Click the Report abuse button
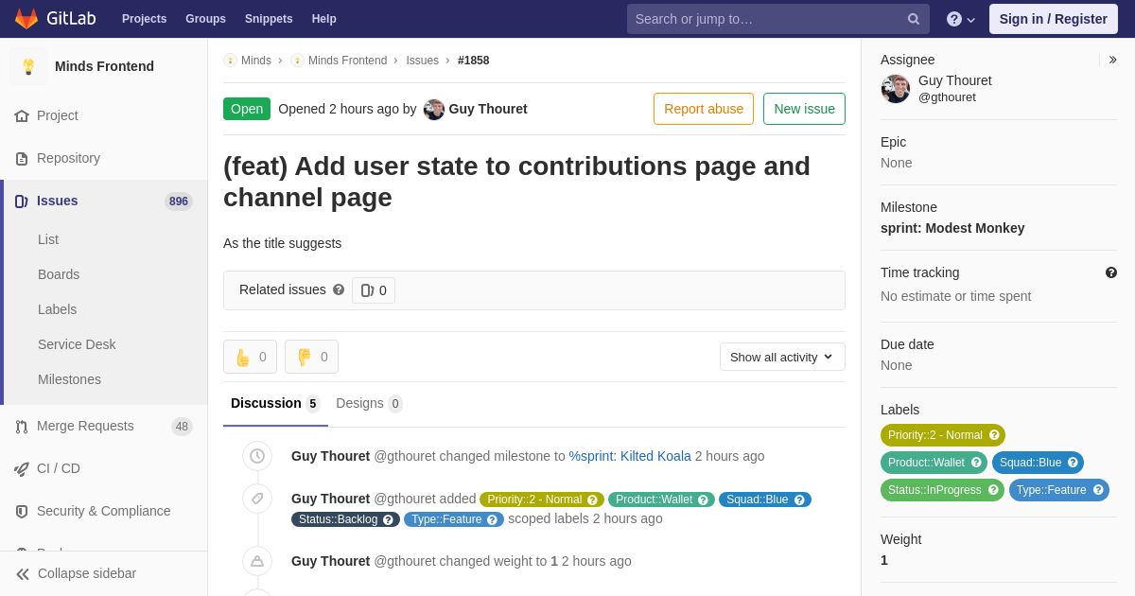 [x=704, y=109]
